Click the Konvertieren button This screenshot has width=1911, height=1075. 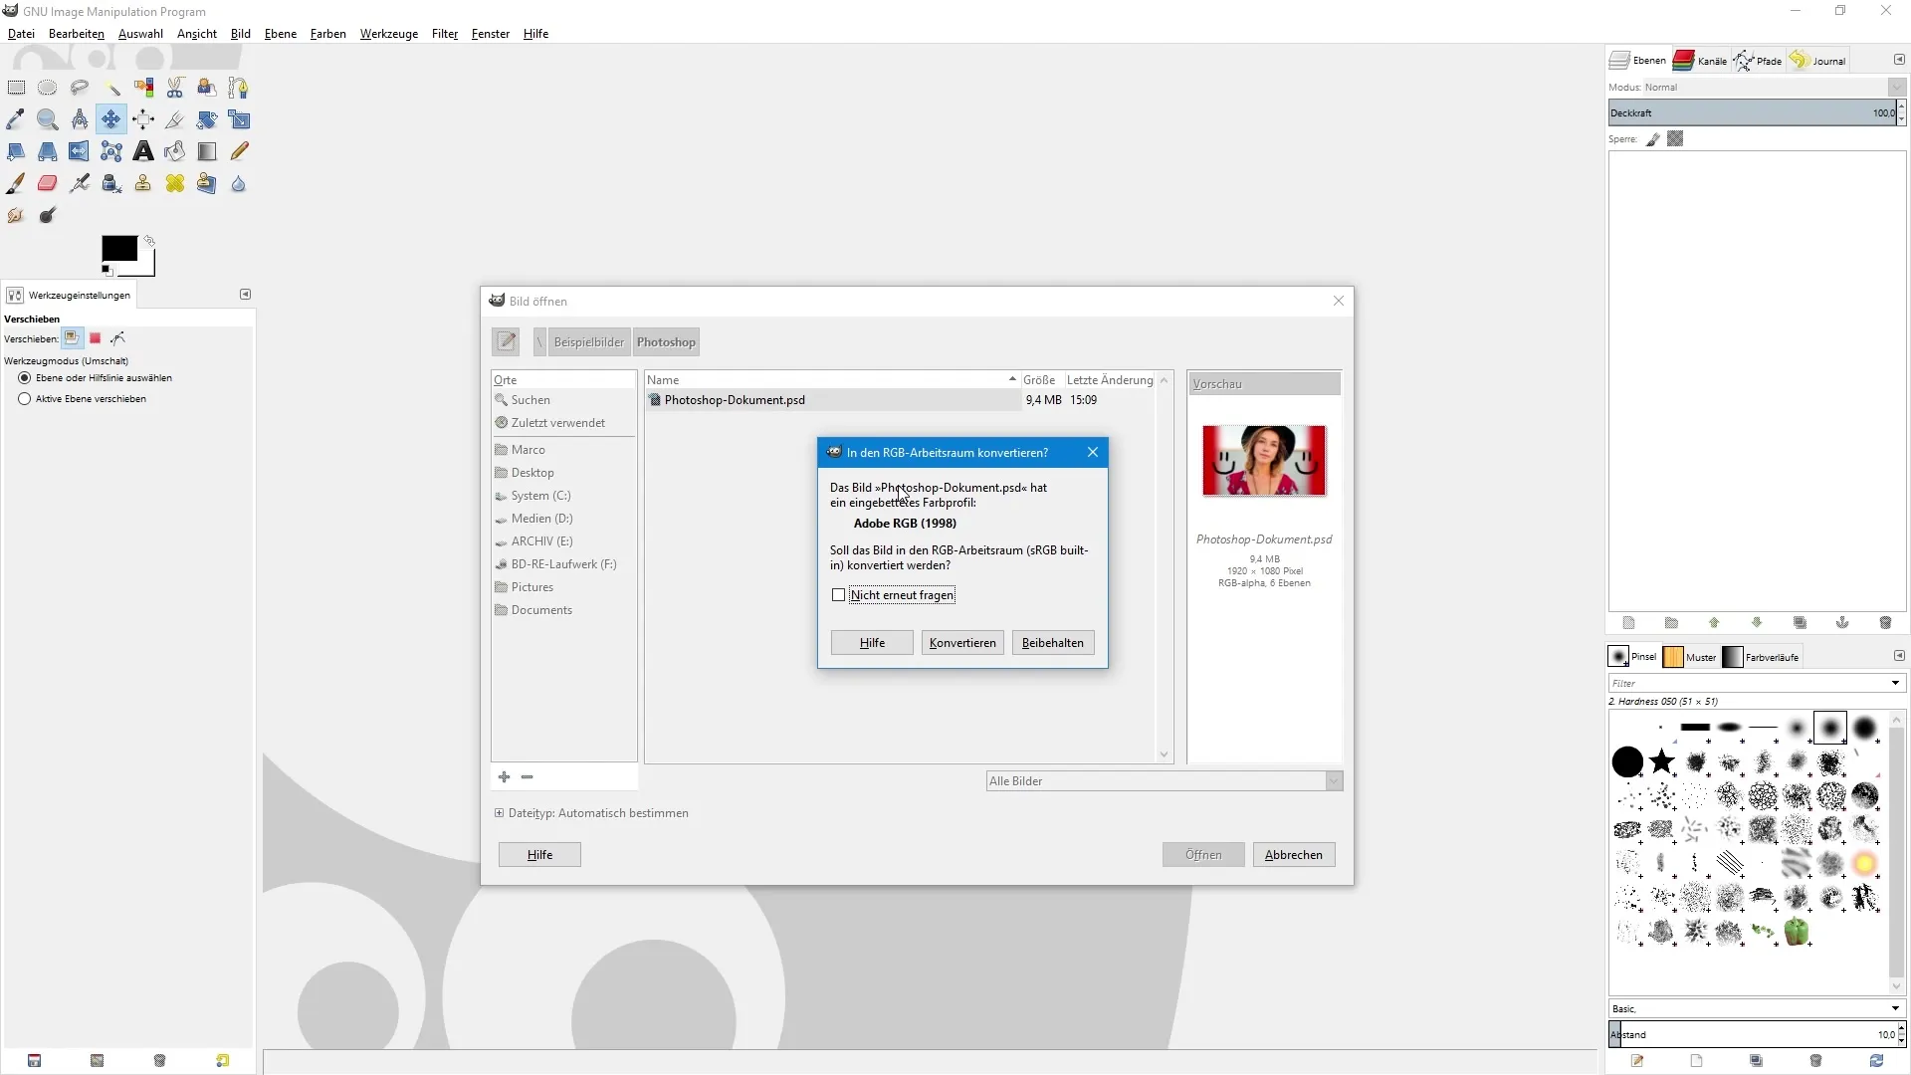point(962,643)
